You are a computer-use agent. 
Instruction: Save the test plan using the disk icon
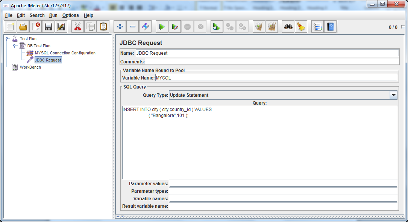pyautogui.click(x=49, y=26)
